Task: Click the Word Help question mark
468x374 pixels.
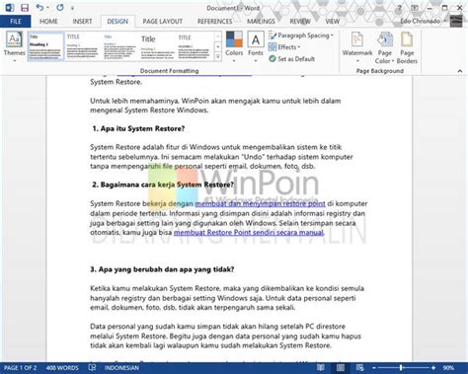Action: click(x=400, y=8)
